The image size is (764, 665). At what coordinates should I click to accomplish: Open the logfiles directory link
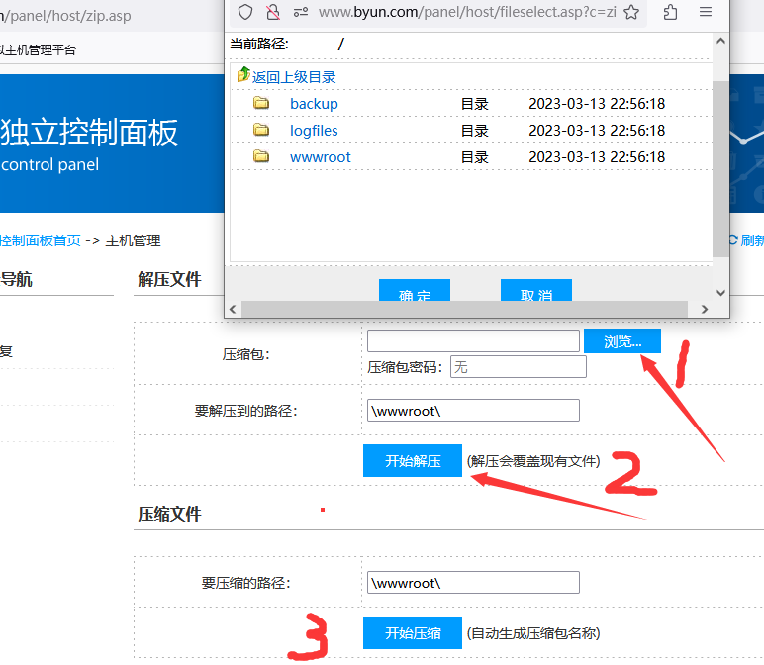click(x=314, y=131)
